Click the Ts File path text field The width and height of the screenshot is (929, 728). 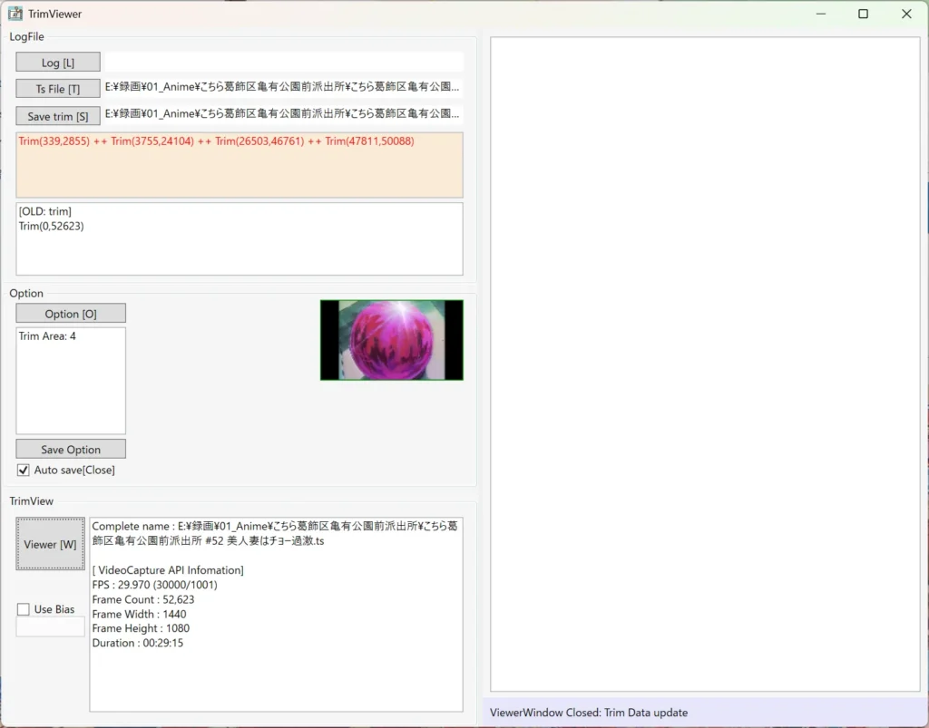click(283, 88)
